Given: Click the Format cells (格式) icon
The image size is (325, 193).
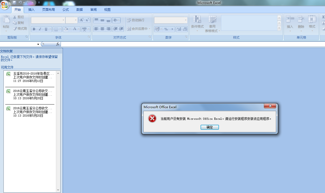Looking at the screenshot, I should pos(312,19).
